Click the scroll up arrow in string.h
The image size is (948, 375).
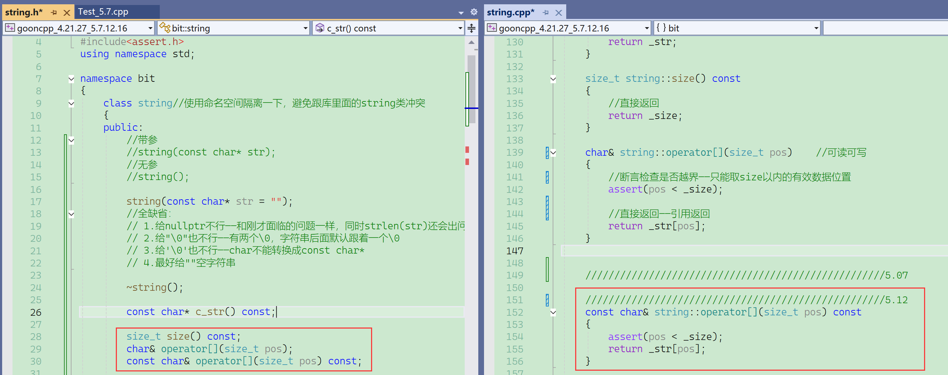[x=471, y=42]
